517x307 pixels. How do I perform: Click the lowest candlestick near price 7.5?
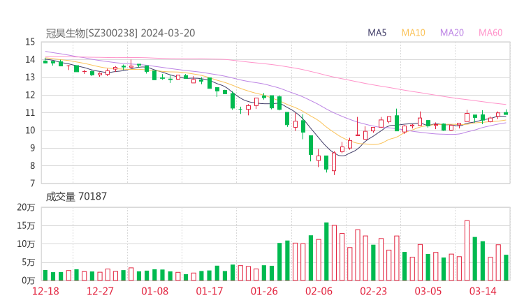pos(334,163)
